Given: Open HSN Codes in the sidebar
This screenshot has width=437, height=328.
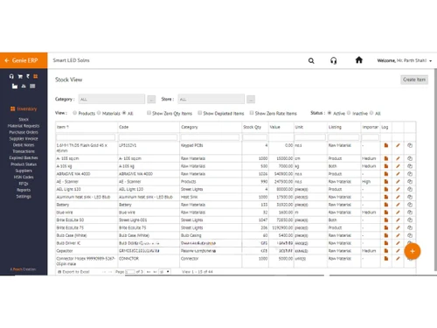Looking at the screenshot, I should coord(24,177).
